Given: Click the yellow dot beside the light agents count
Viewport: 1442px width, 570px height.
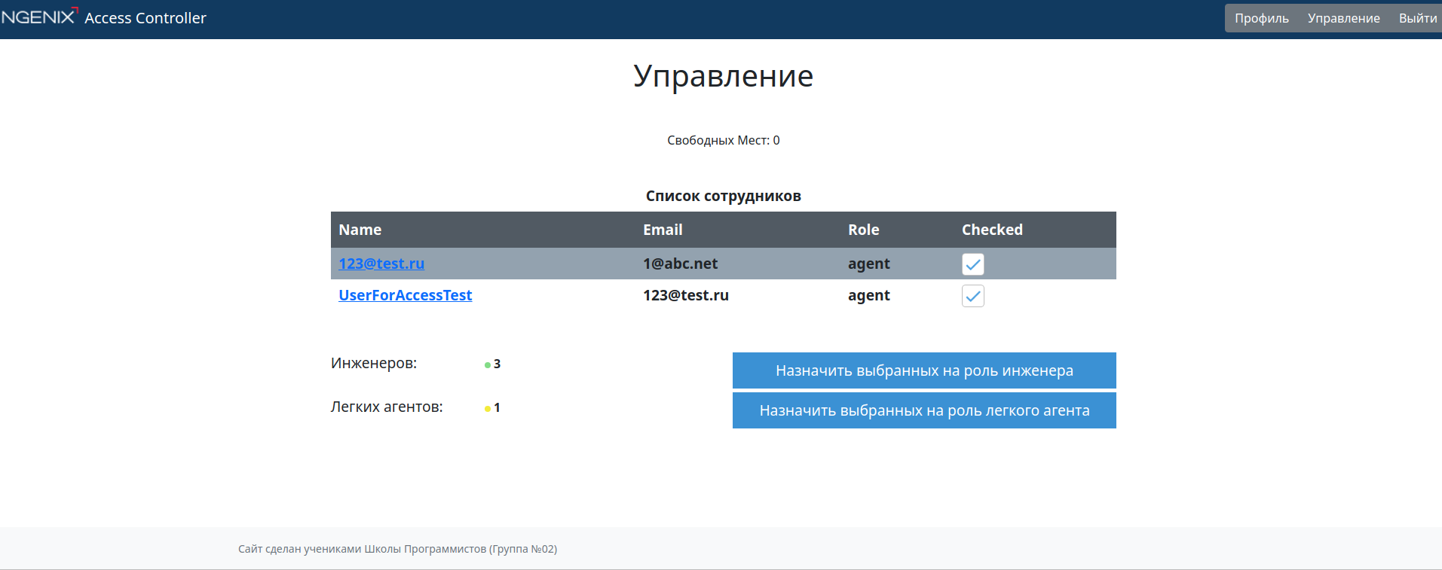Looking at the screenshot, I should click(488, 409).
